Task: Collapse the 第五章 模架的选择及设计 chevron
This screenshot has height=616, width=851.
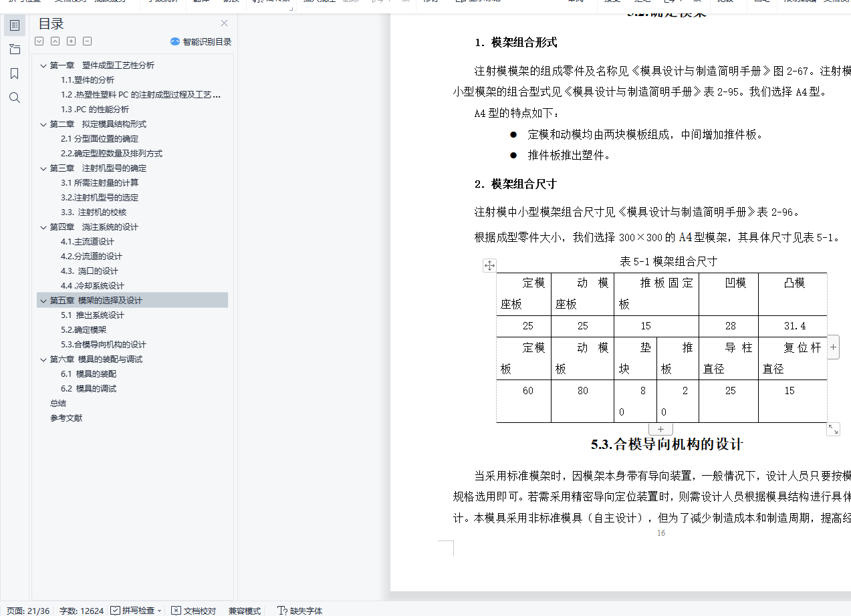Action: click(x=43, y=301)
